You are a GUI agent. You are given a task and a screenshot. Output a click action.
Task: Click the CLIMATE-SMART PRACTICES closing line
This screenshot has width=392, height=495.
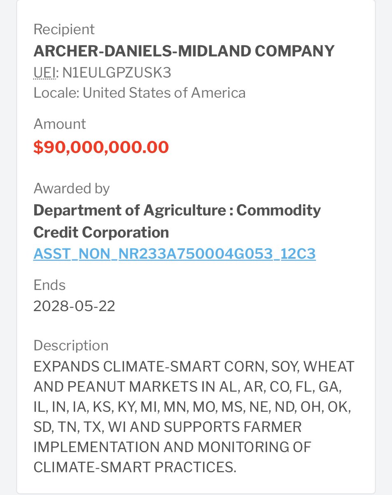(135, 467)
